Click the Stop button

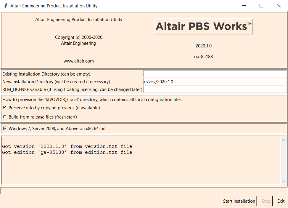point(266,201)
